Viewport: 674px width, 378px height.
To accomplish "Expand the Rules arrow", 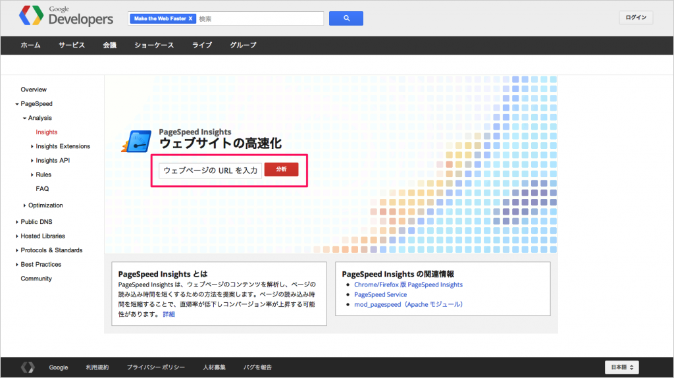I will point(32,175).
